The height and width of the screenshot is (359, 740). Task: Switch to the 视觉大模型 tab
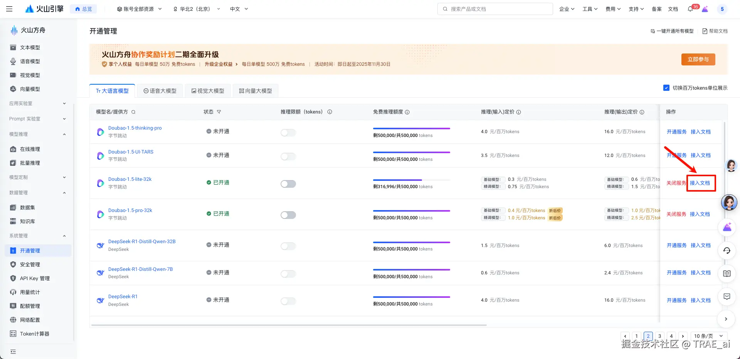208,91
